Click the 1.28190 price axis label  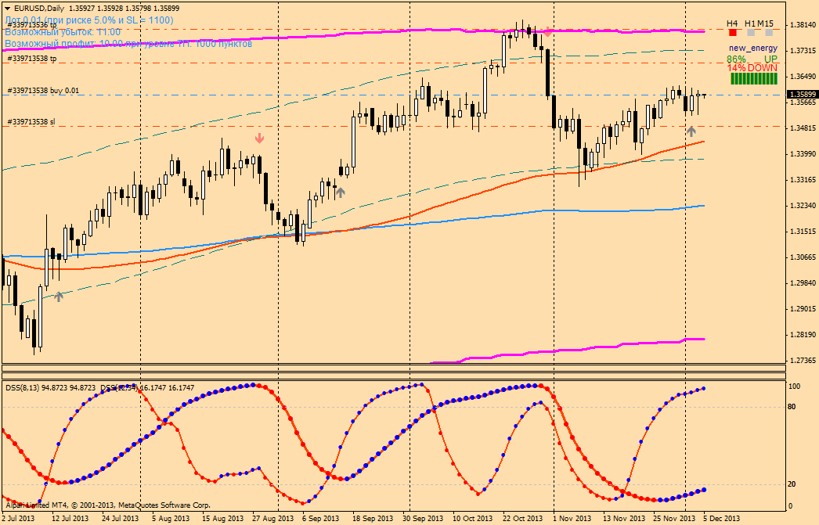point(803,335)
